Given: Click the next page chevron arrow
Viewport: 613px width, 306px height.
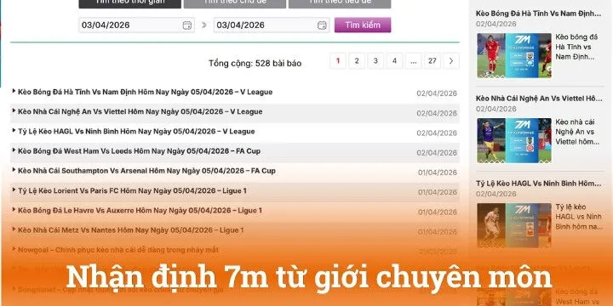Looking at the screenshot, I should [x=451, y=61].
